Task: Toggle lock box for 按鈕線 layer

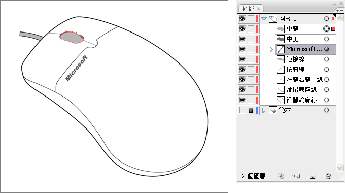Action: pyautogui.click(x=251, y=70)
